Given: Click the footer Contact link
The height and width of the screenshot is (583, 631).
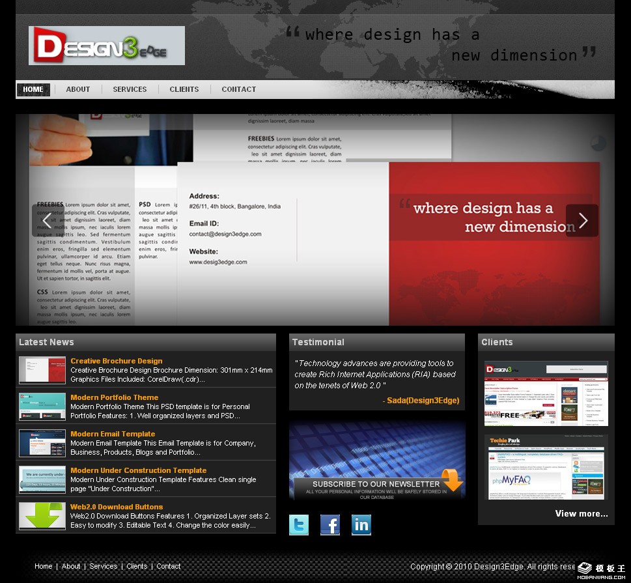Looking at the screenshot, I should pos(168,566).
